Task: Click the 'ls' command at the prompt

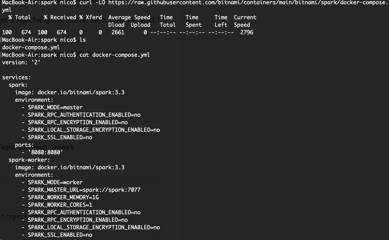Action: (83, 40)
